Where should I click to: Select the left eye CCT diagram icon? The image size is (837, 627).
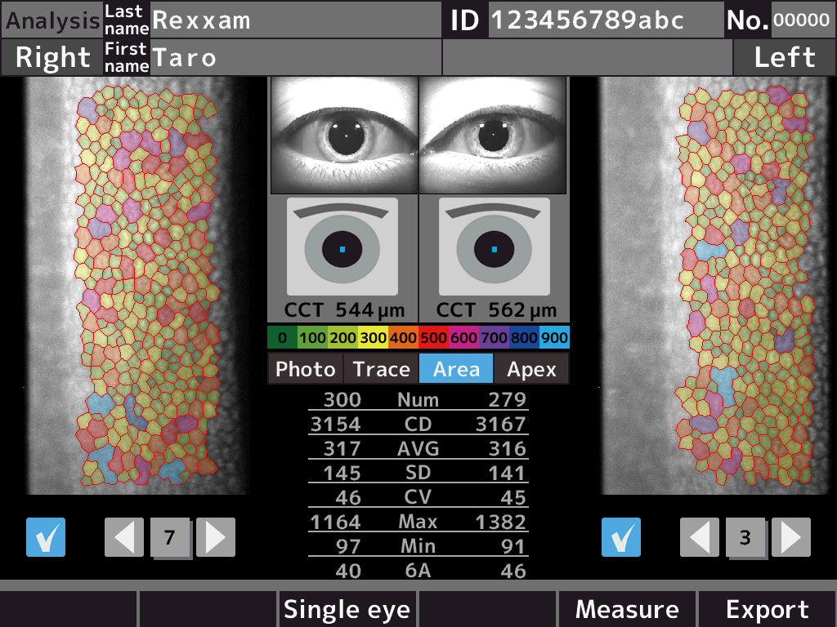coord(494,247)
